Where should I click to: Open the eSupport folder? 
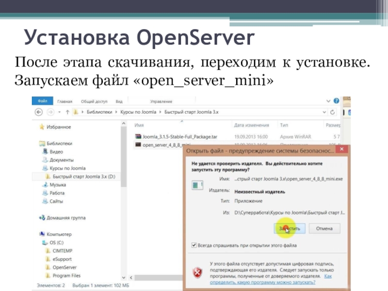62,259
